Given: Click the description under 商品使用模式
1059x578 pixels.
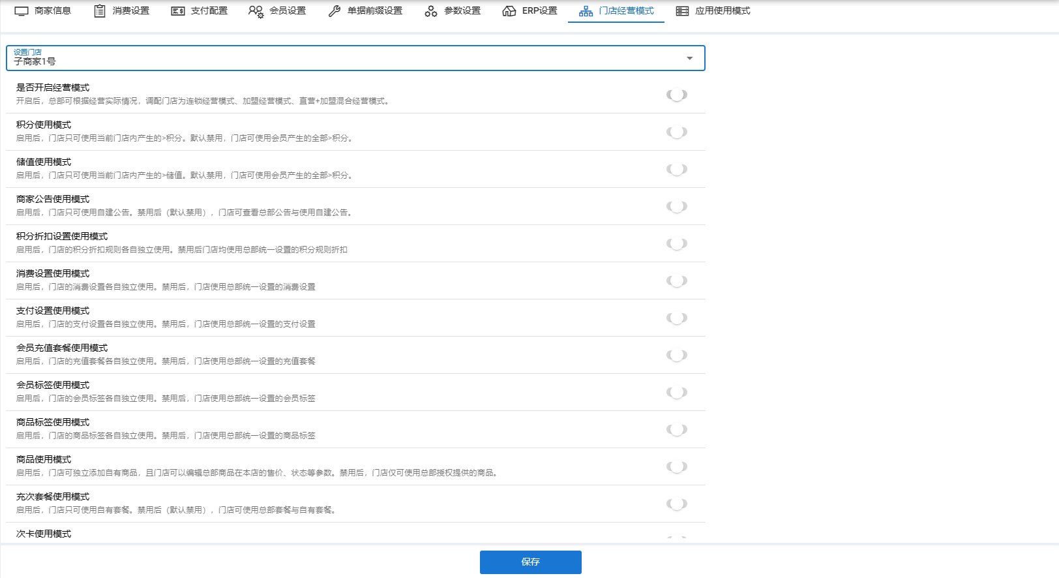Looking at the screenshot, I should coord(258,473).
